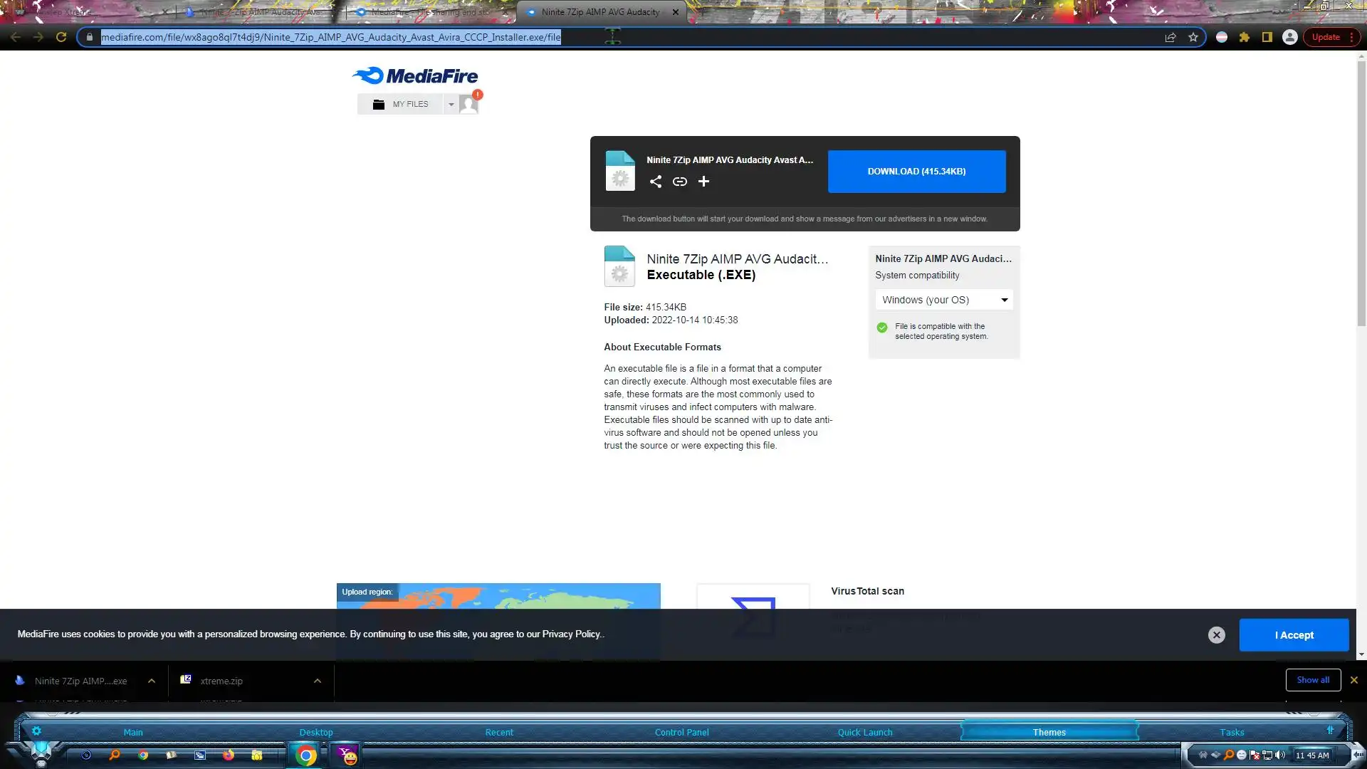The image size is (1367, 769).
Task: Open the Chrome extensions puzzle icon
Action: pos(1244,37)
